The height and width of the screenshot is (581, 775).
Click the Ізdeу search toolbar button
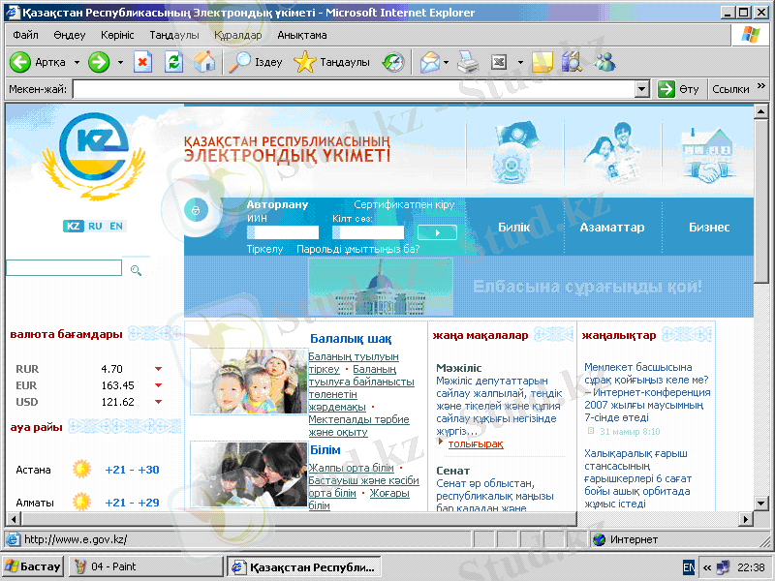[254, 62]
